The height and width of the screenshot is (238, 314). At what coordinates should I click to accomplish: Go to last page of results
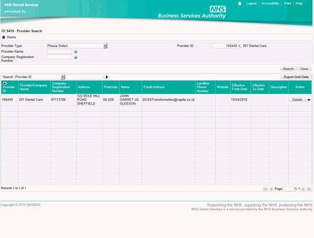point(309,189)
